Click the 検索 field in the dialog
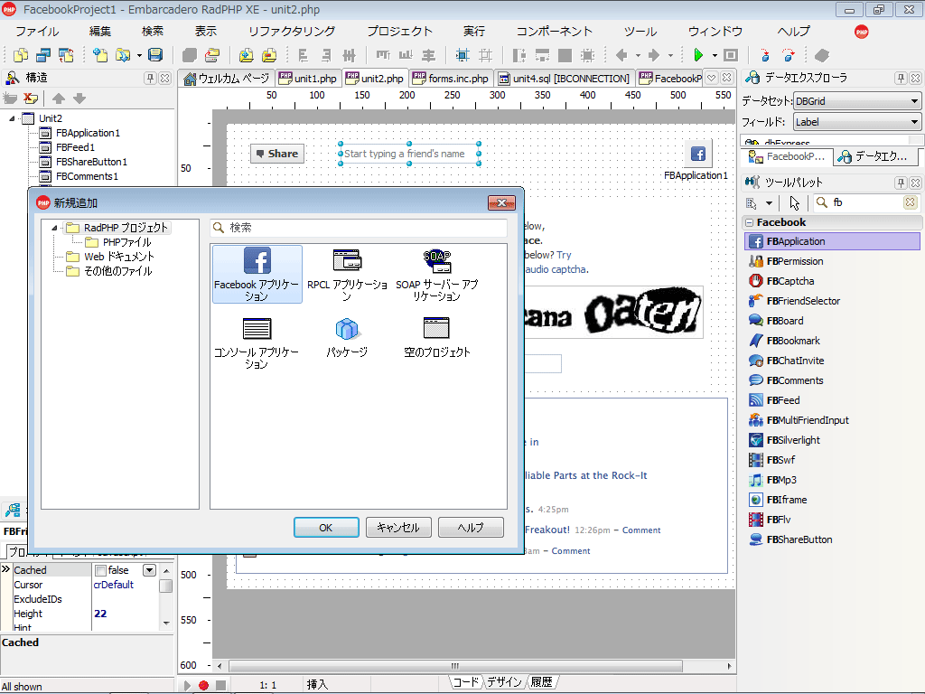This screenshot has width=925, height=694. [359, 228]
